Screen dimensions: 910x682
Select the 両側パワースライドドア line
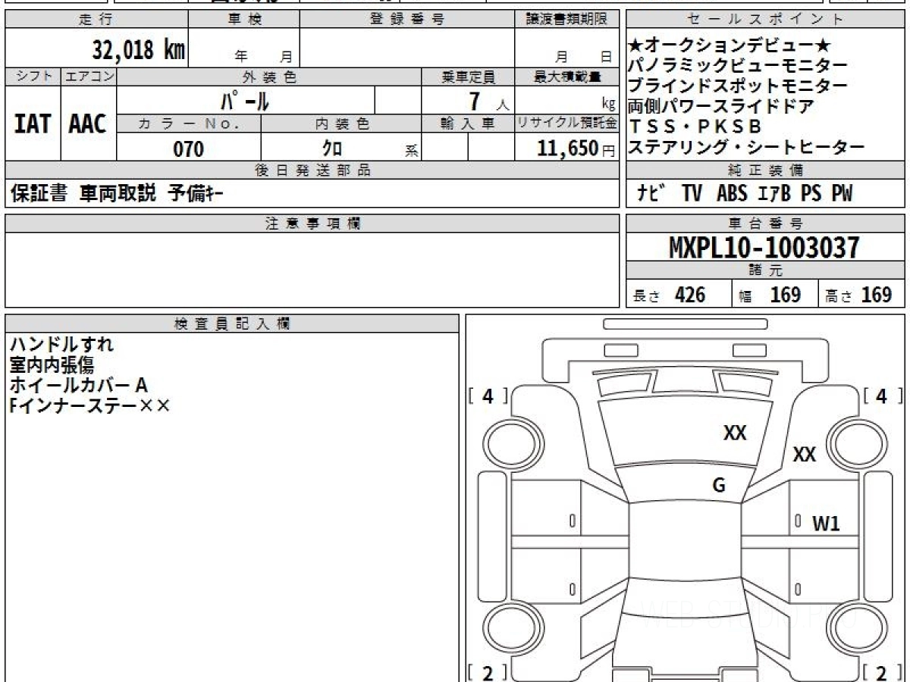click(x=721, y=107)
